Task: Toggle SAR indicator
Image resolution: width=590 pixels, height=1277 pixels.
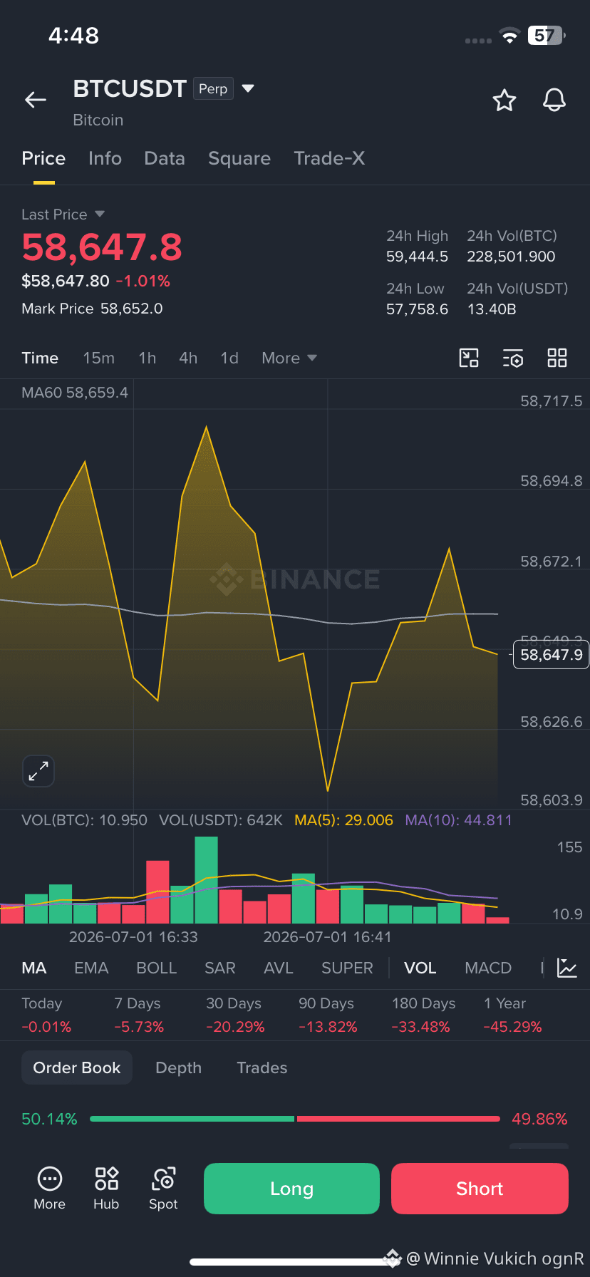Action: (219, 968)
